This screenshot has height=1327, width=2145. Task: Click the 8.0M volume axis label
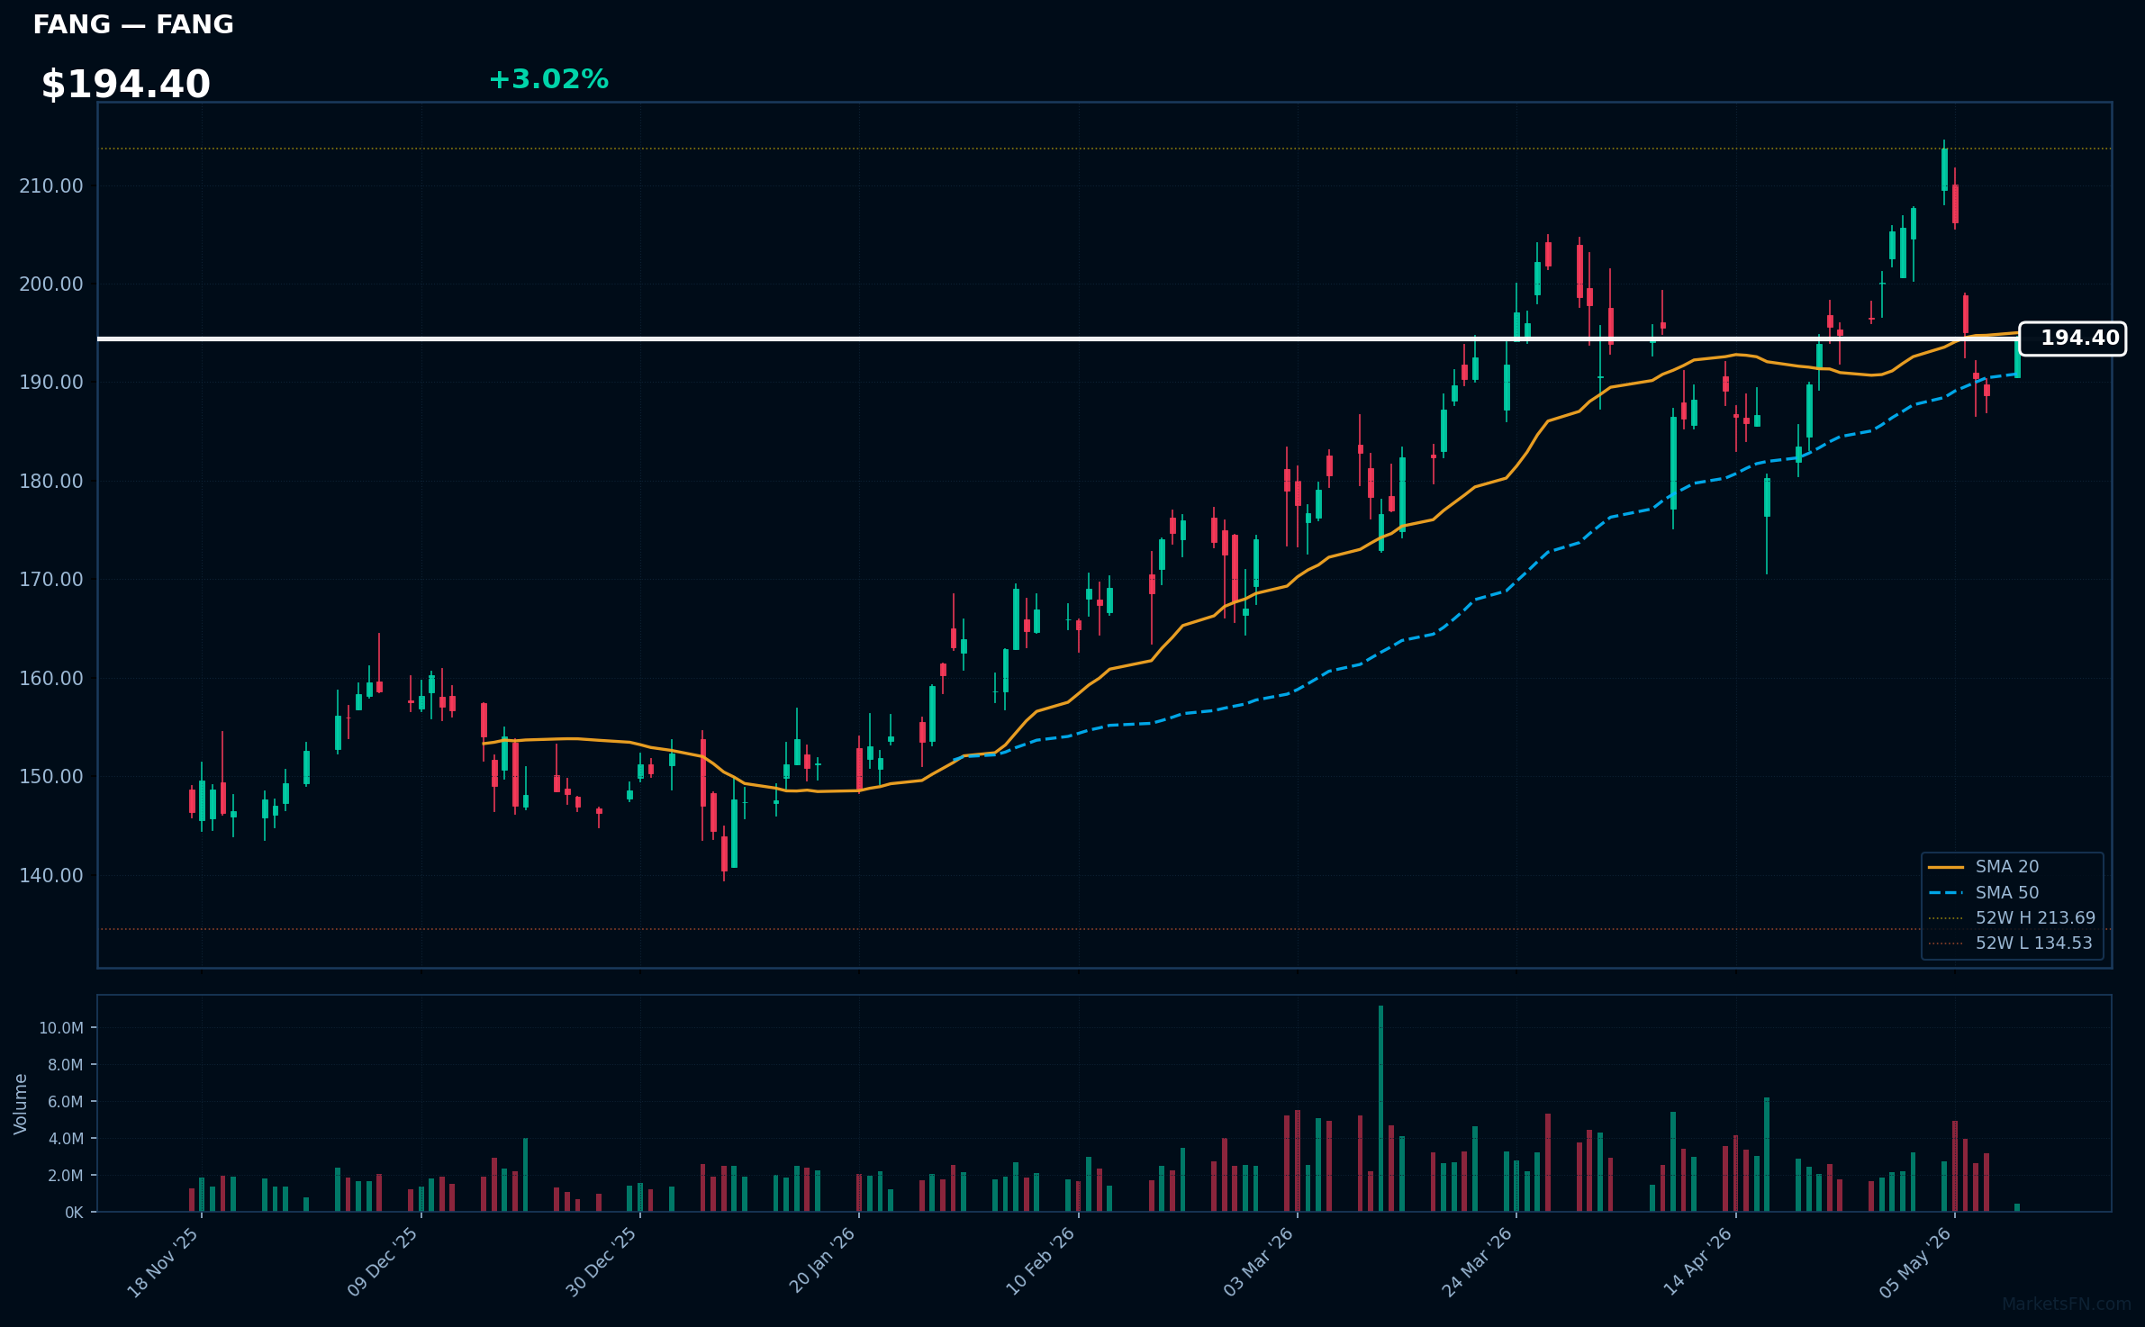tap(65, 1065)
